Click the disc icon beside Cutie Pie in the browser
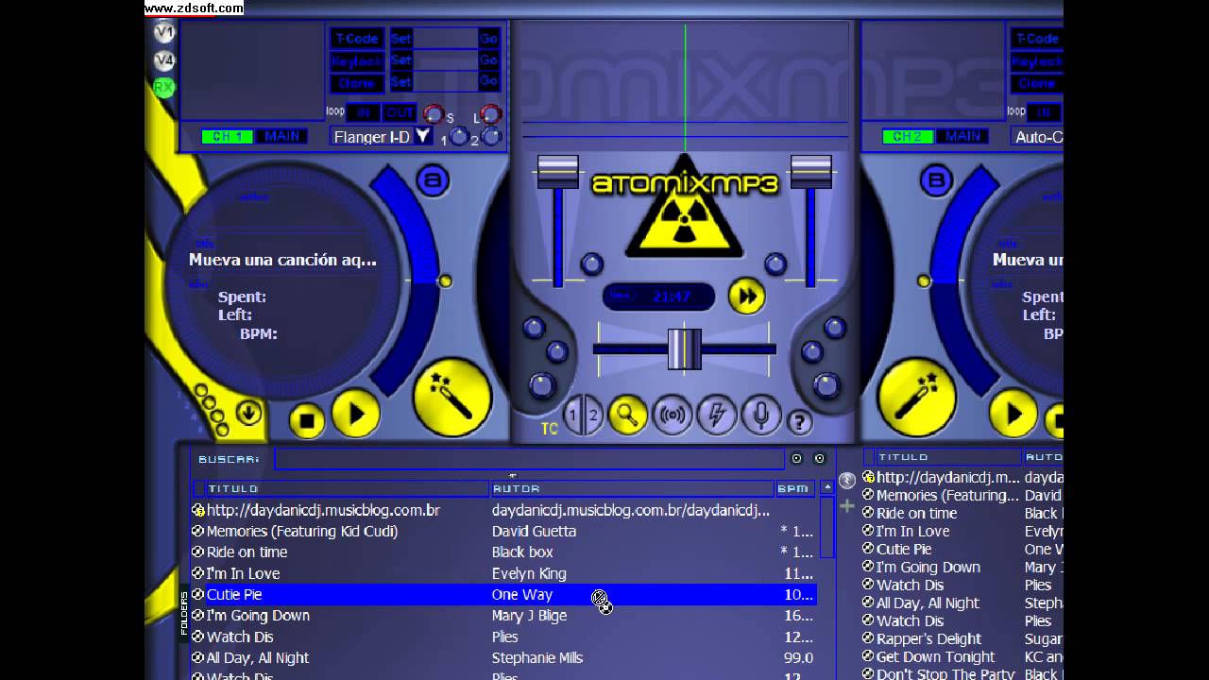 [x=197, y=594]
